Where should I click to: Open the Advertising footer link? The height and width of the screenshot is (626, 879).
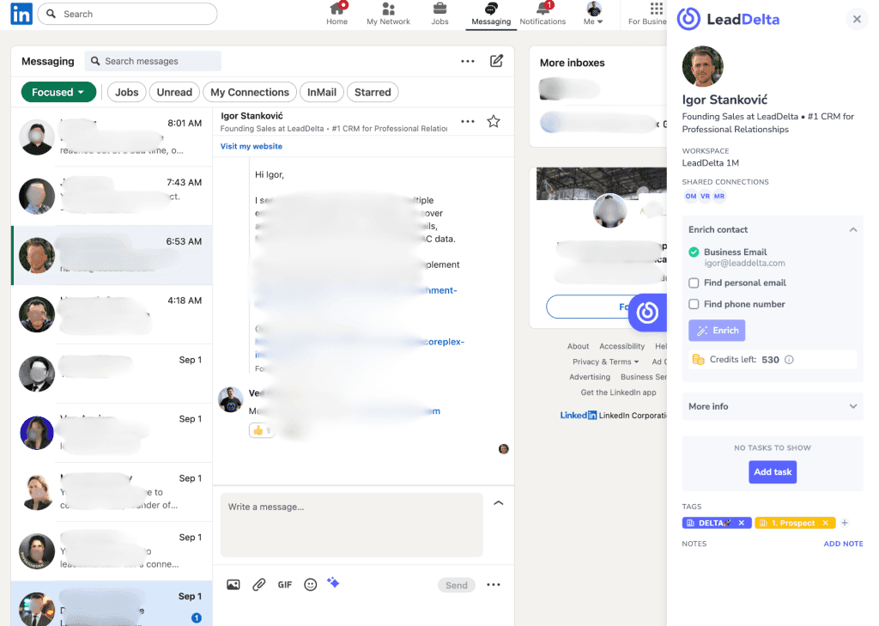[590, 377]
